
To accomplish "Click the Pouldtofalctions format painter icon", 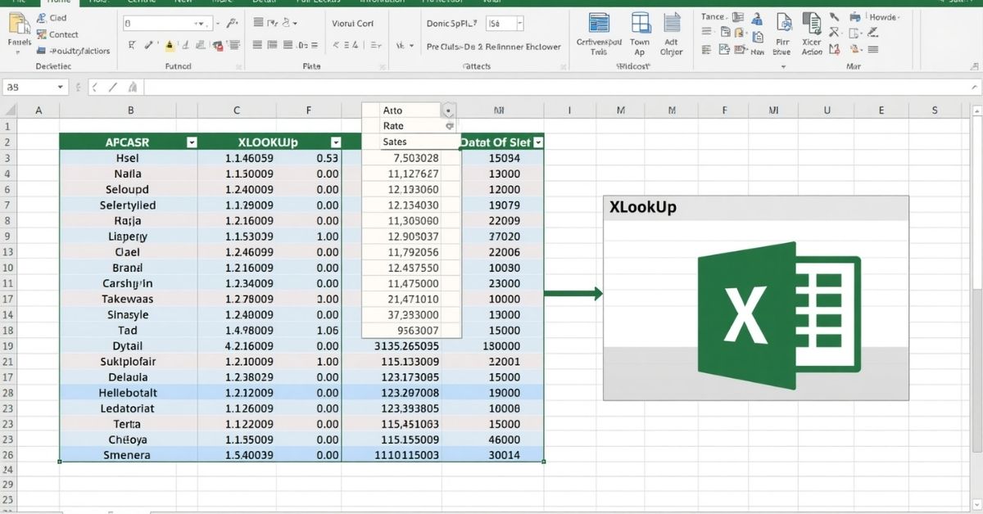I will (x=41, y=51).
